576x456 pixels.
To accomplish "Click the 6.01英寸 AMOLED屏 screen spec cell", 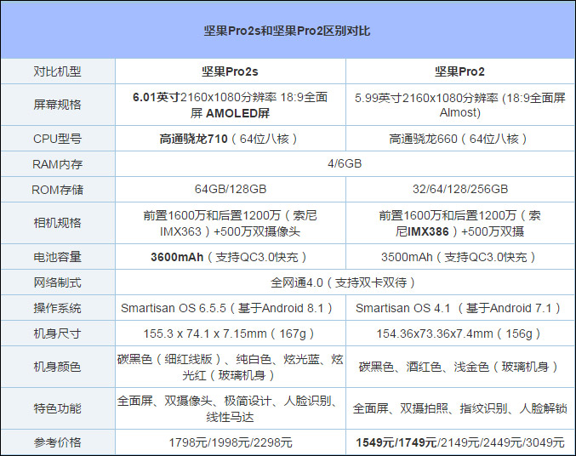I will point(230,105).
